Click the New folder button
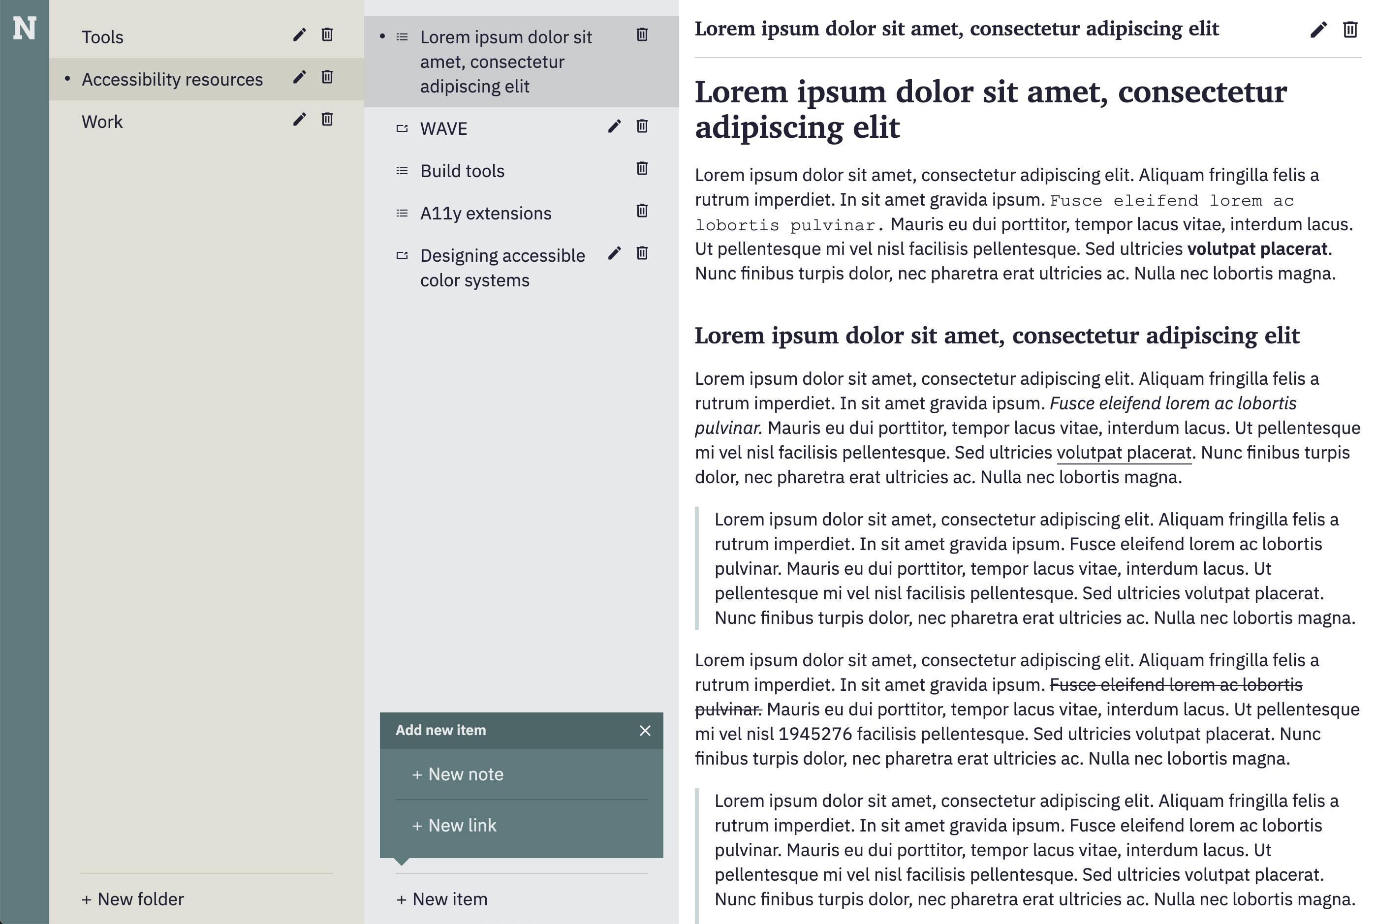 133,899
